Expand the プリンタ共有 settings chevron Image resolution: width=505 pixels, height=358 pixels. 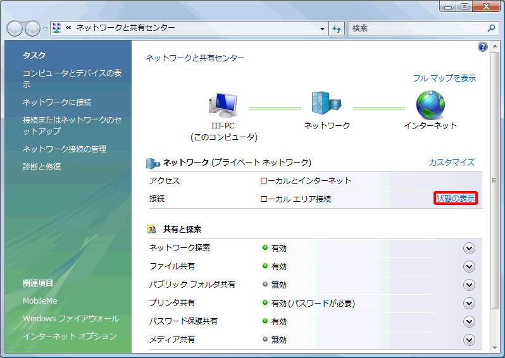pos(470,303)
